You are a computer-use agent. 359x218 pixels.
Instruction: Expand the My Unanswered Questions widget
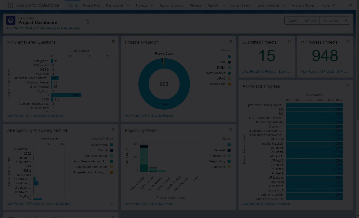[113, 41]
